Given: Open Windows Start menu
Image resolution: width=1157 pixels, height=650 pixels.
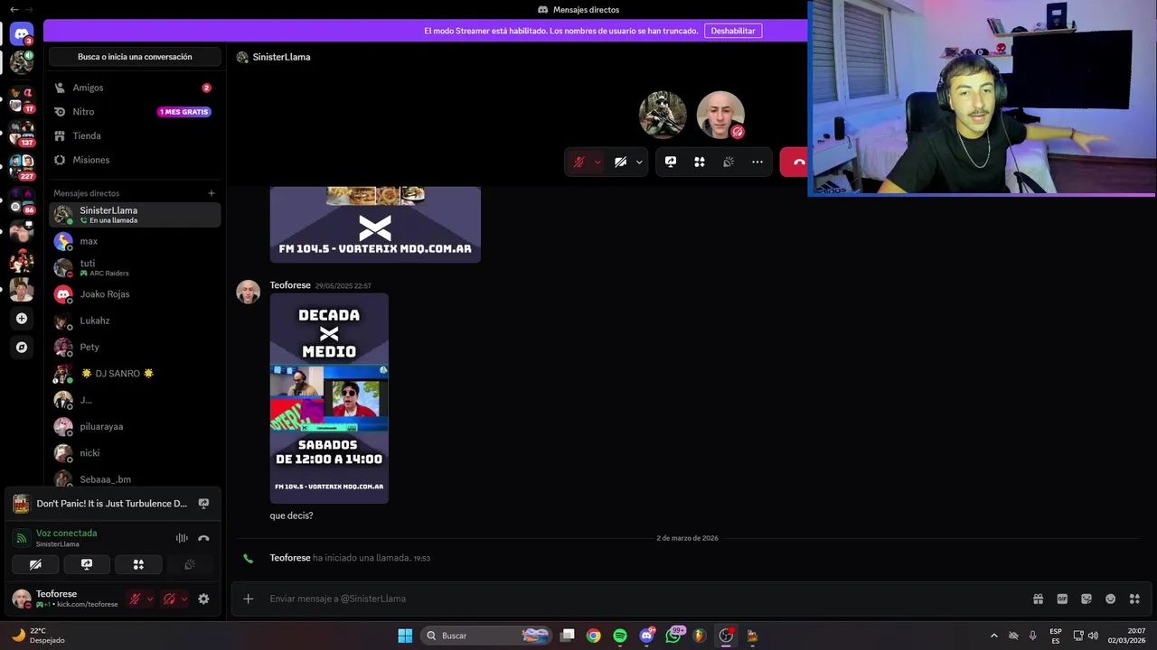Looking at the screenshot, I should tap(405, 636).
